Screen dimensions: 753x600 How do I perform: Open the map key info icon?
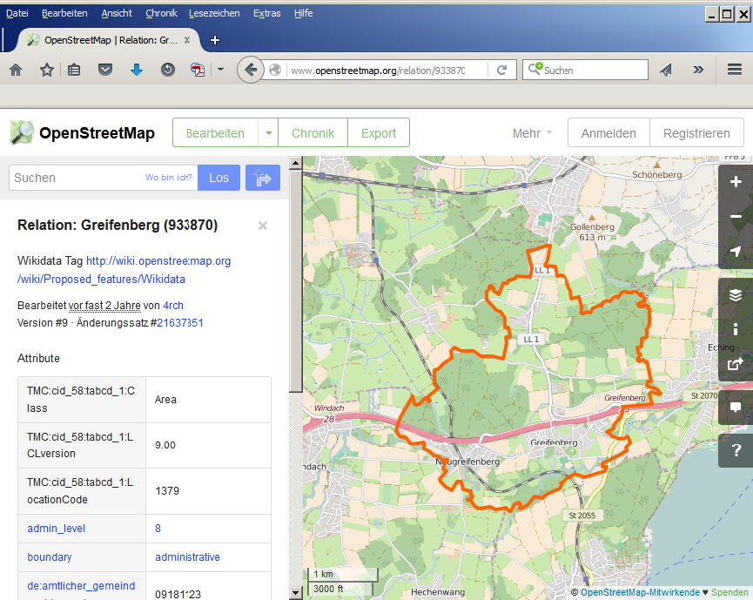[x=736, y=329]
